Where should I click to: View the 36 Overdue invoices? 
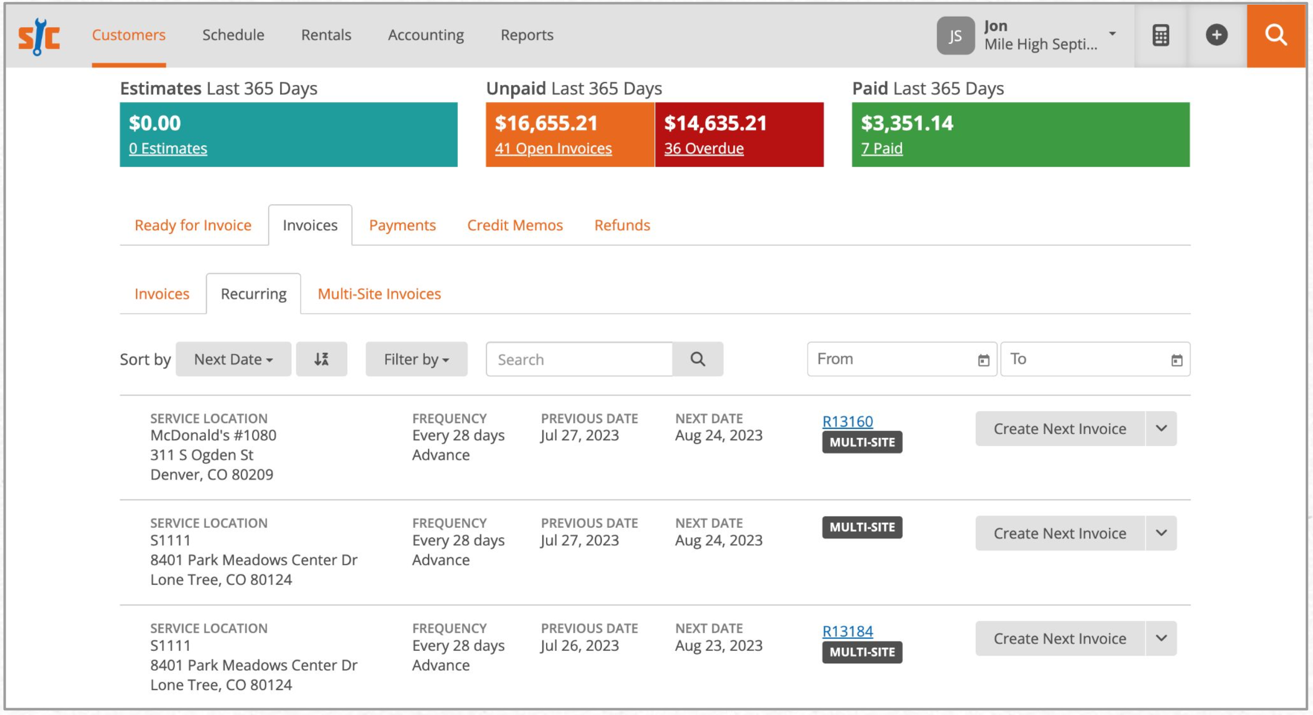[703, 149]
